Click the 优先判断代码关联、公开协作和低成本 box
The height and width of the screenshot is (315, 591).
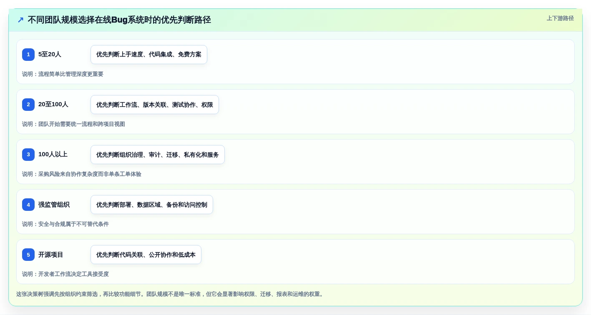(146, 255)
